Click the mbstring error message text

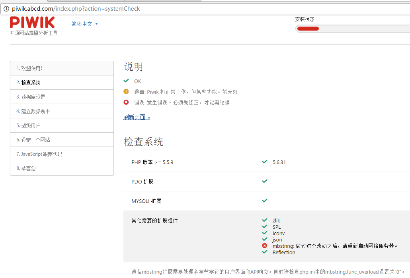tap(335, 246)
